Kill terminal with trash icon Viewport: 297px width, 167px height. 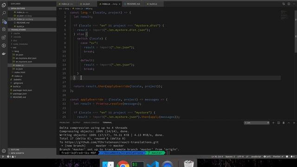point(284,122)
